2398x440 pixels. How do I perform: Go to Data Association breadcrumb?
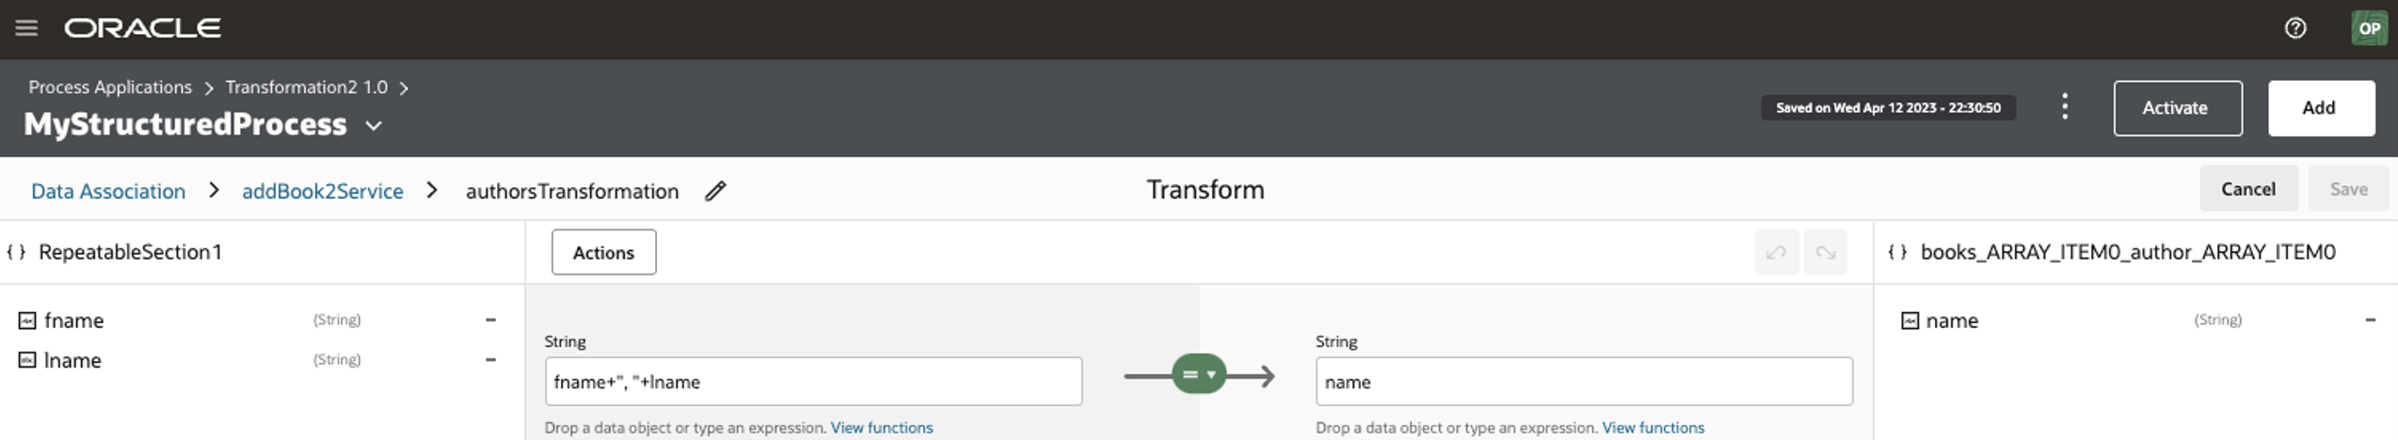108,191
